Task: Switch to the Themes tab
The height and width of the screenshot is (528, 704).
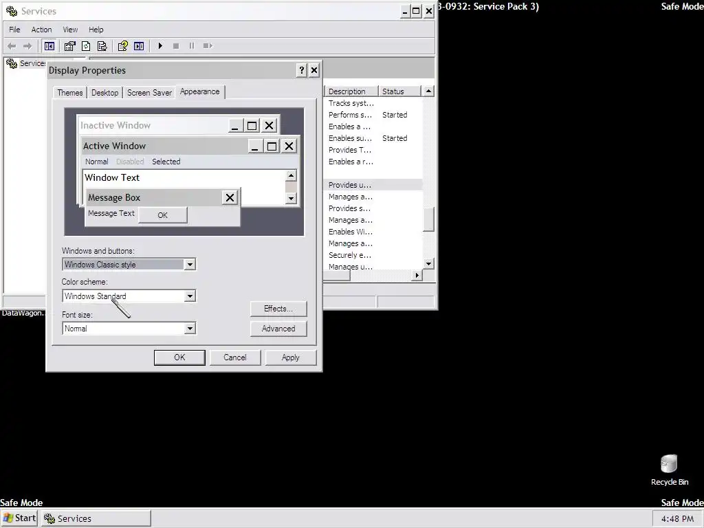Action: [x=70, y=93]
